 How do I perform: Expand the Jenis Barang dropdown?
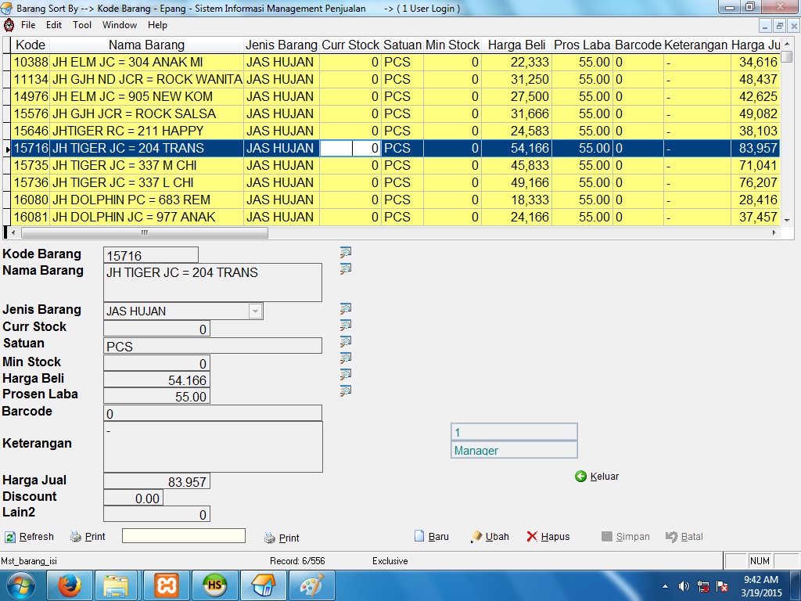[x=255, y=311]
